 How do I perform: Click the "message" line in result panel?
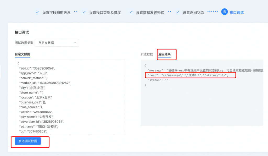tap(204, 70)
